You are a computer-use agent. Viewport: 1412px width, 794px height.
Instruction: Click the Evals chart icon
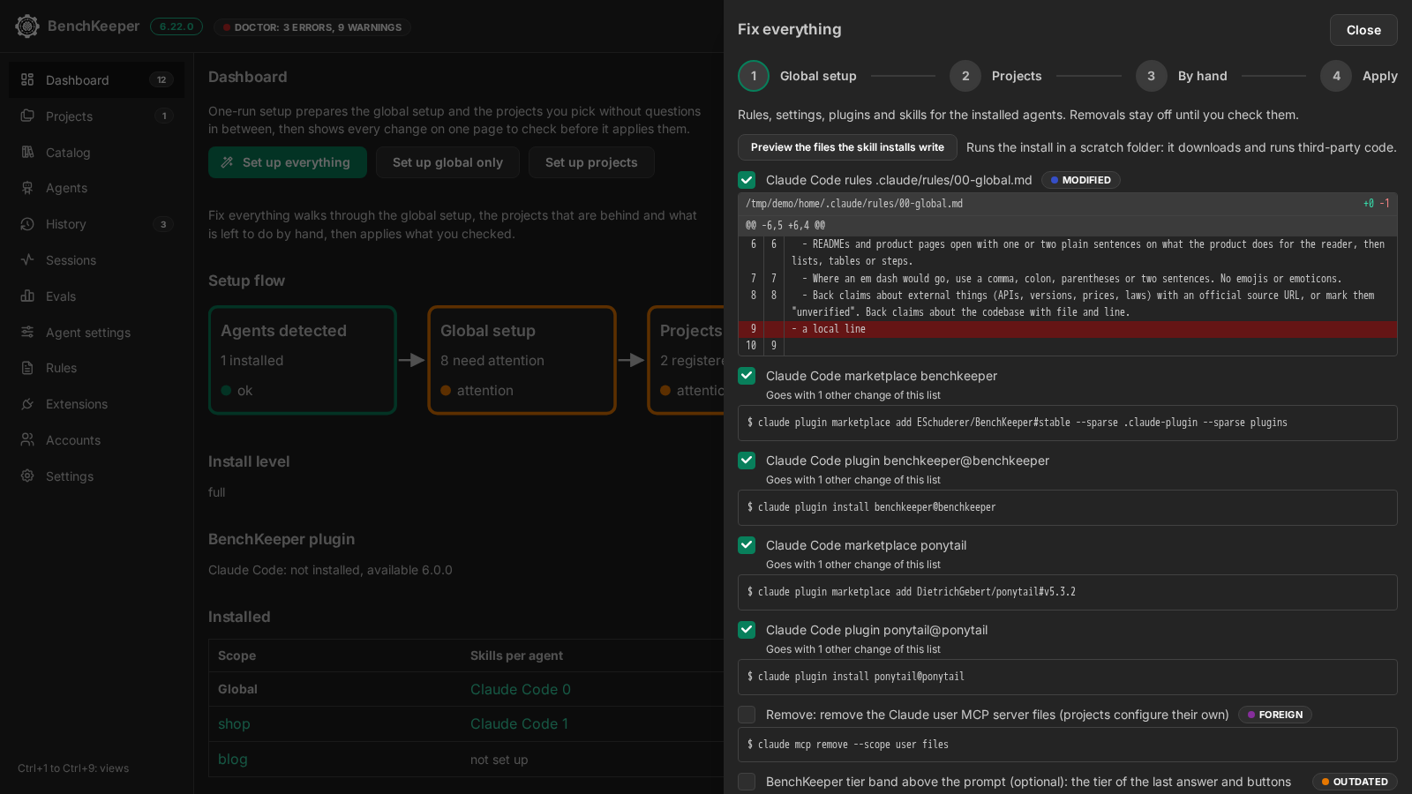[x=27, y=296]
